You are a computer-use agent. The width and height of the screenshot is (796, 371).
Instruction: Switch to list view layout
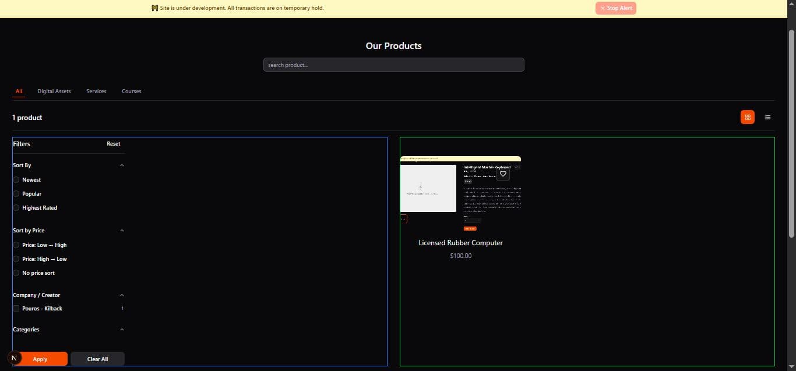(767, 117)
